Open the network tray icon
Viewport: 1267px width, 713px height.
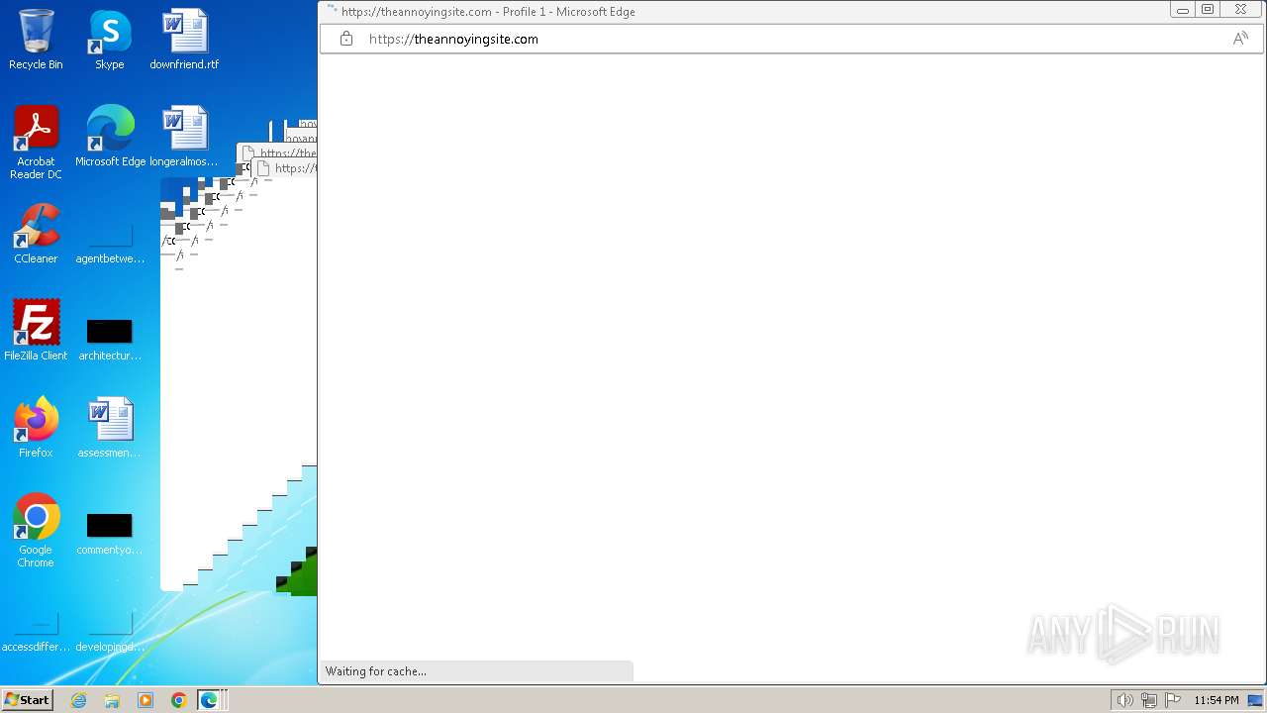[1149, 700]
